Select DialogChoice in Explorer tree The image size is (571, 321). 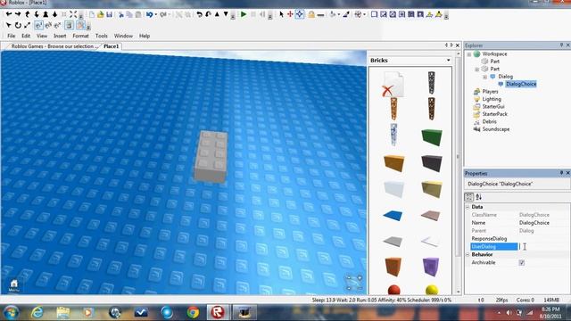click(x=521, y=84)
